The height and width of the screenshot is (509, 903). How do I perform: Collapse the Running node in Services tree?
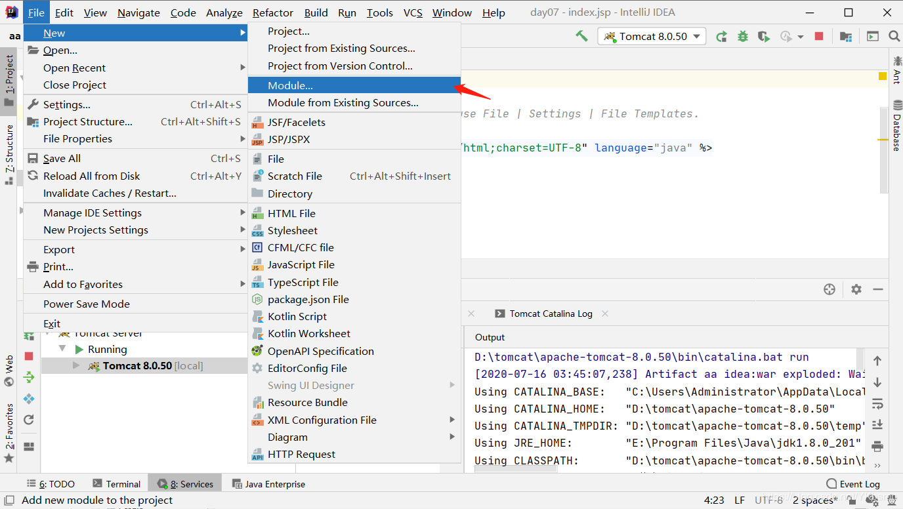pyautogui.click(x=62, y=349)
